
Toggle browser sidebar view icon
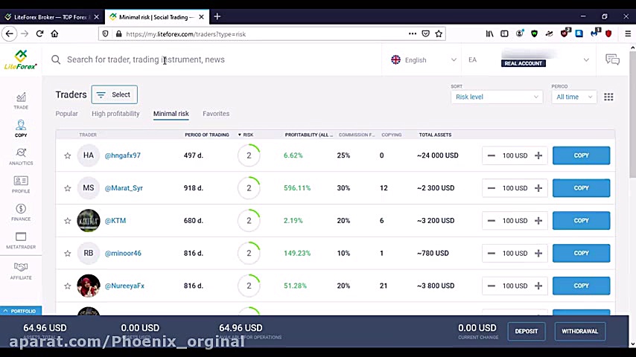(504, 33)
